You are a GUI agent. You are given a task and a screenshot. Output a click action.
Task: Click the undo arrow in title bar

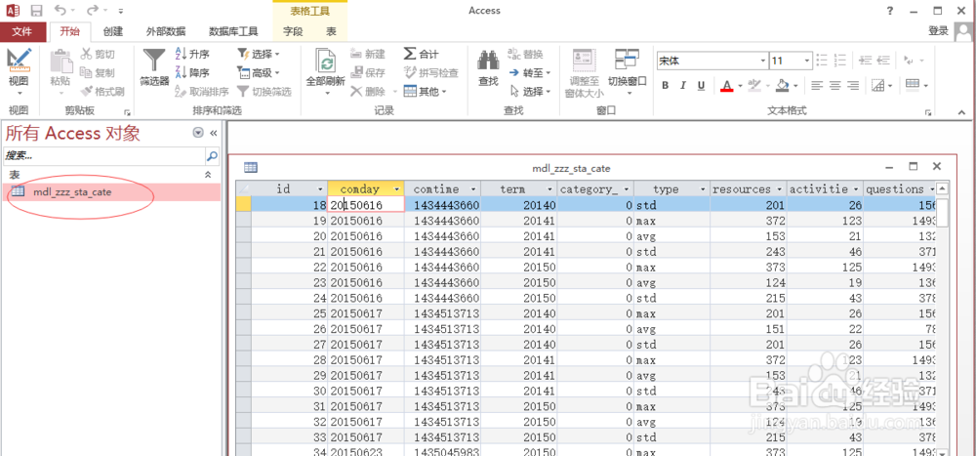point(60,10)
